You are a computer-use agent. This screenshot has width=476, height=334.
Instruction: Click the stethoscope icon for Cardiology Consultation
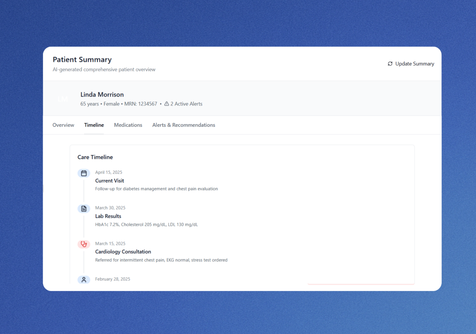84,244
